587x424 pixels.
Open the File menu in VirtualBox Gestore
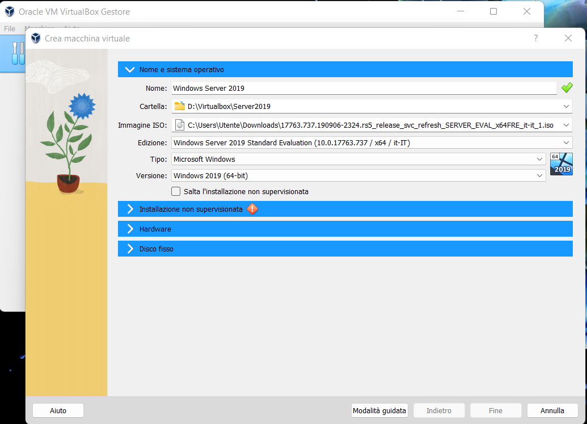tap(10, 28)
